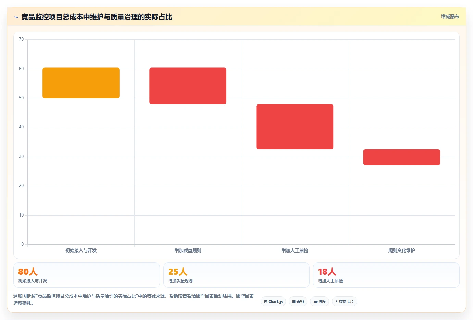Click the y-axis value 10

tap(21, 215)
